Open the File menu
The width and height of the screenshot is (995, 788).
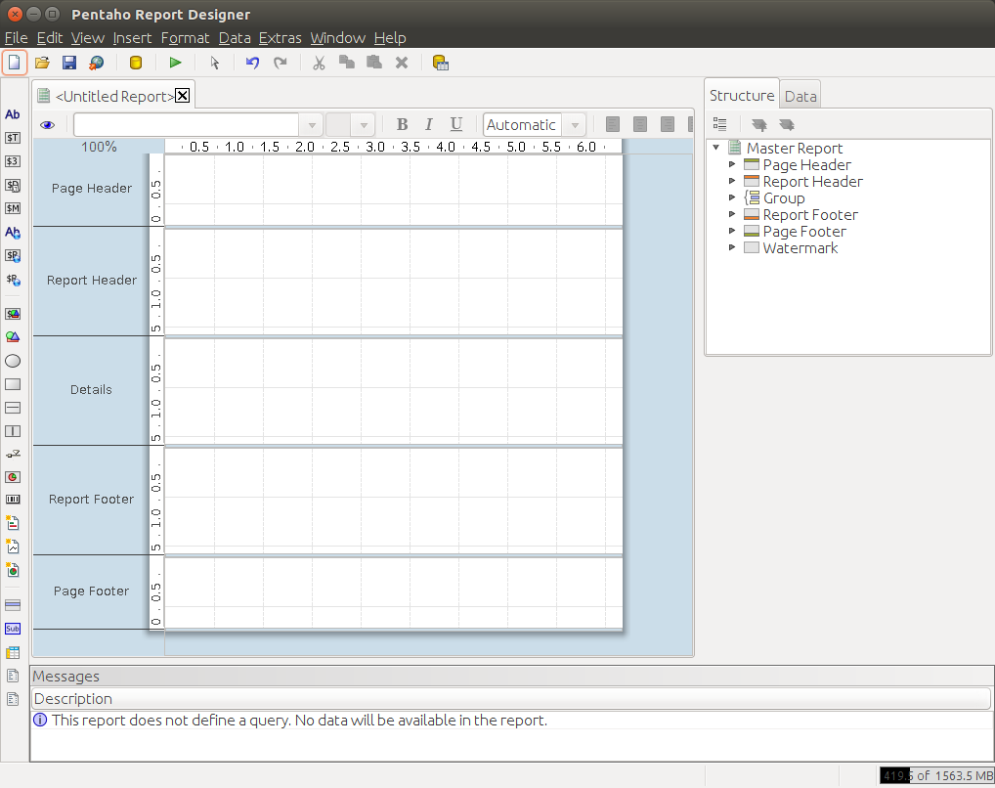tap(16, 38)
